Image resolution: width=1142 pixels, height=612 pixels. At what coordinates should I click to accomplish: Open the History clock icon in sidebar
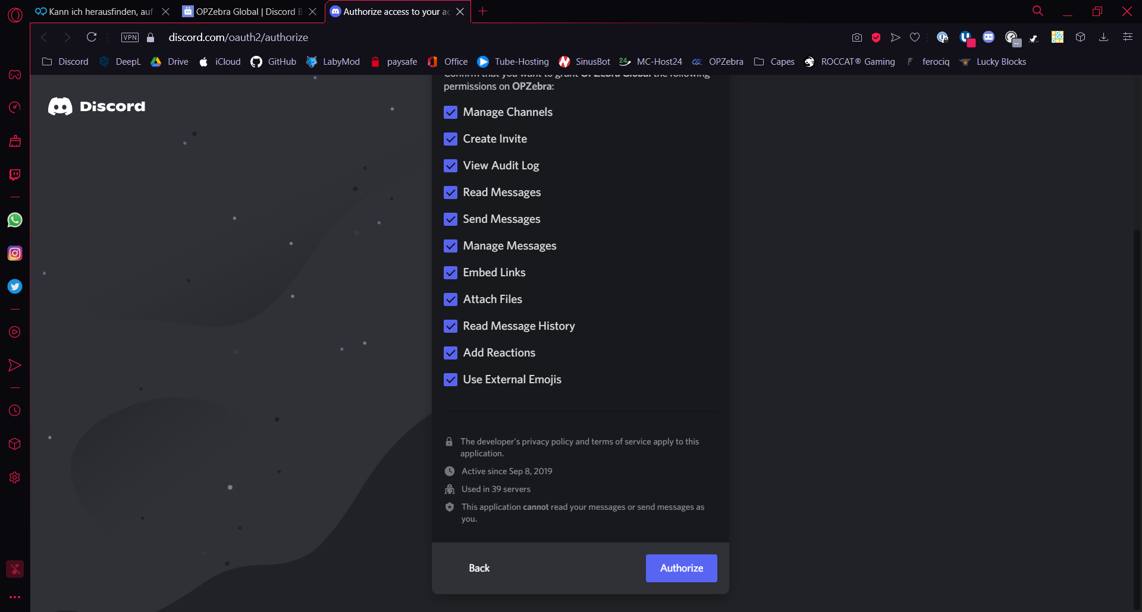pos(15,411)
